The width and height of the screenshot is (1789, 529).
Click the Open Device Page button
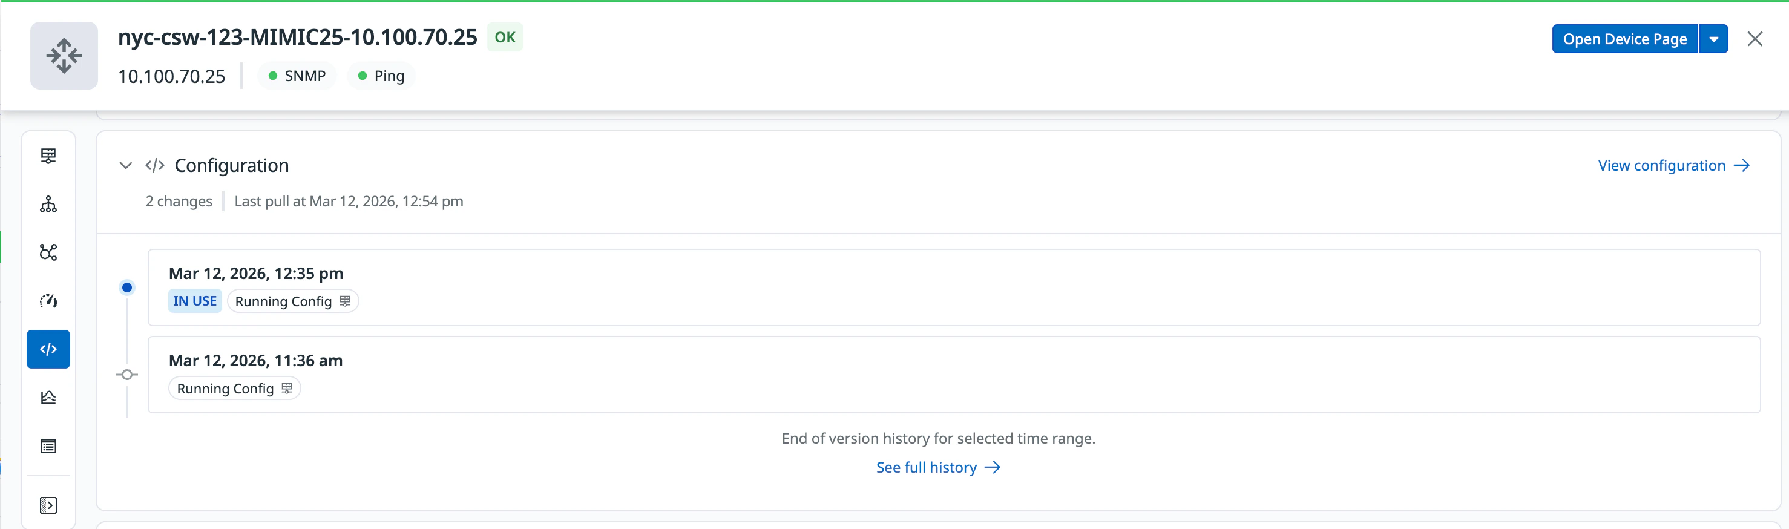tap(1624, 39)
